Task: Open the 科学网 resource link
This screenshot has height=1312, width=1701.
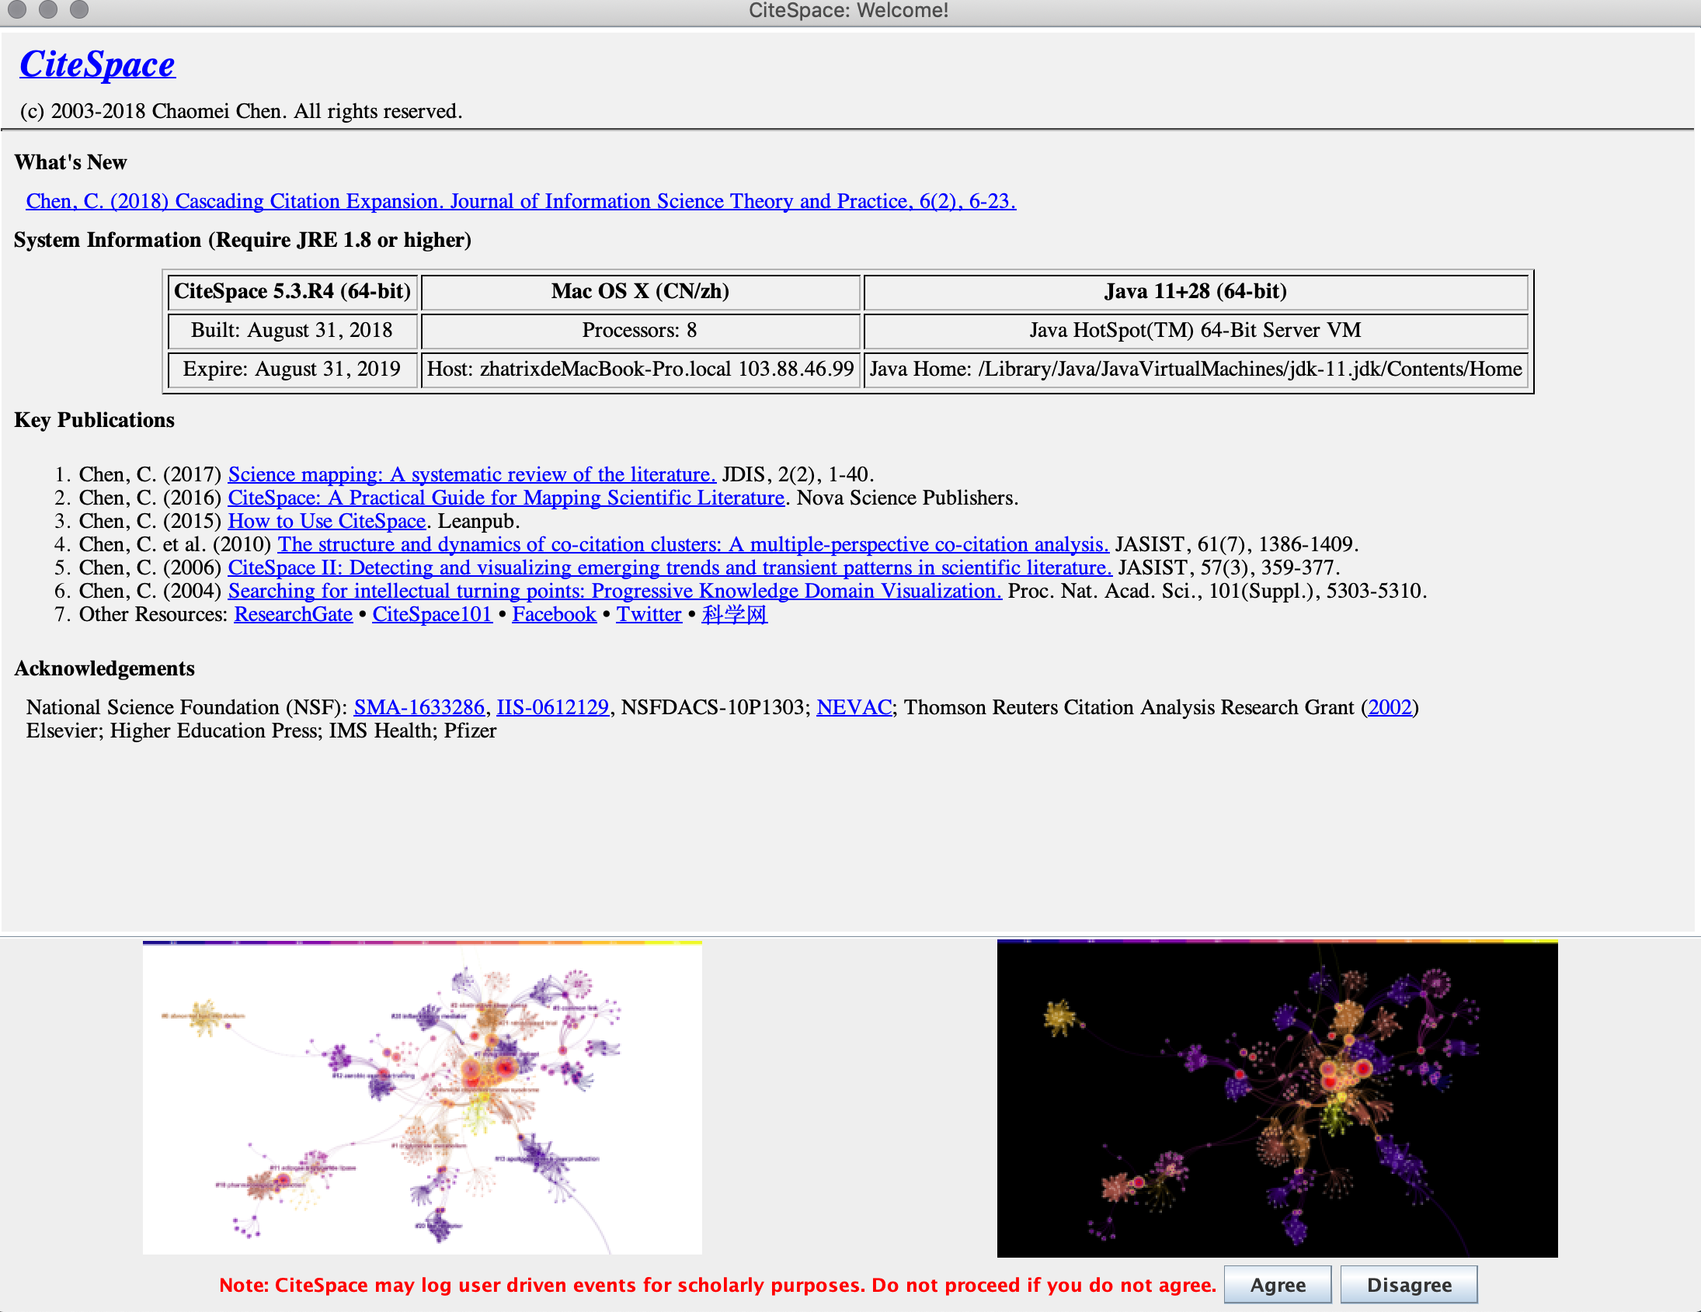Action: [x=734, y=614]
